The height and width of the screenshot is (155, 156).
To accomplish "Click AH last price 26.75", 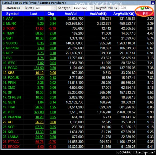I will [40, 122].
